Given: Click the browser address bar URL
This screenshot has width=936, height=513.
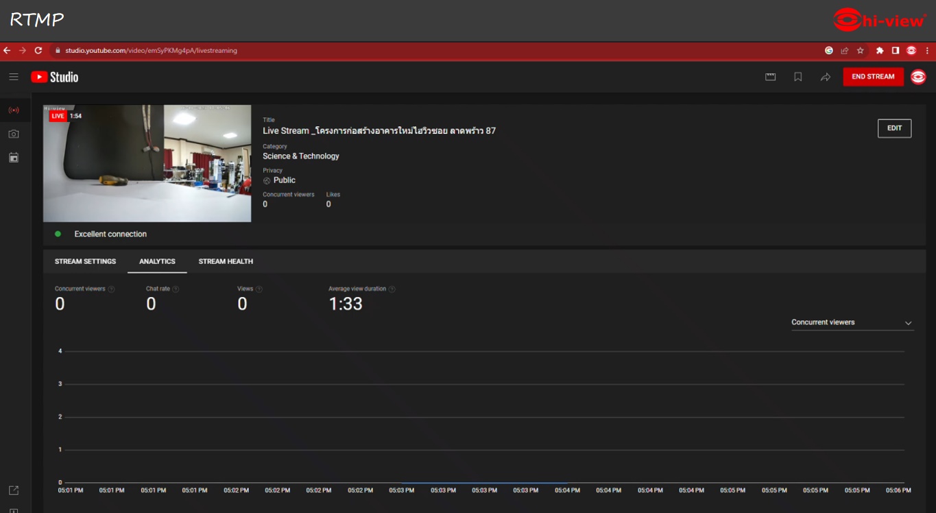Looking at the screenshot, I should pos(152,51).
